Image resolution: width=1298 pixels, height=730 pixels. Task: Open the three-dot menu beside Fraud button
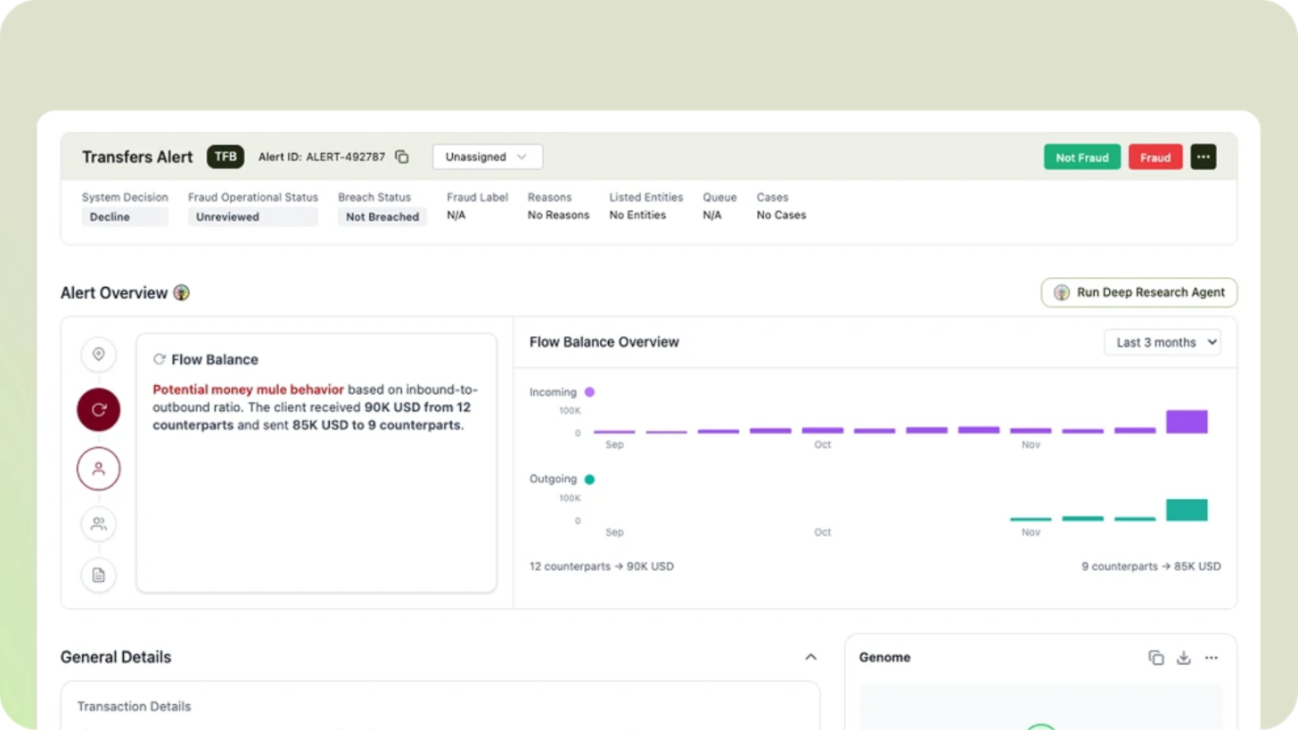click(x=1203, y=157)
